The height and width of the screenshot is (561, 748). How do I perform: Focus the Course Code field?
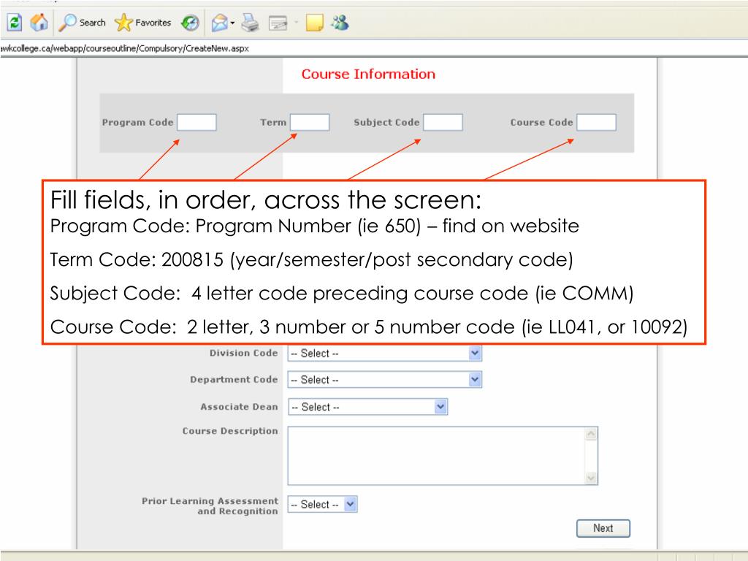pos(596,122)
